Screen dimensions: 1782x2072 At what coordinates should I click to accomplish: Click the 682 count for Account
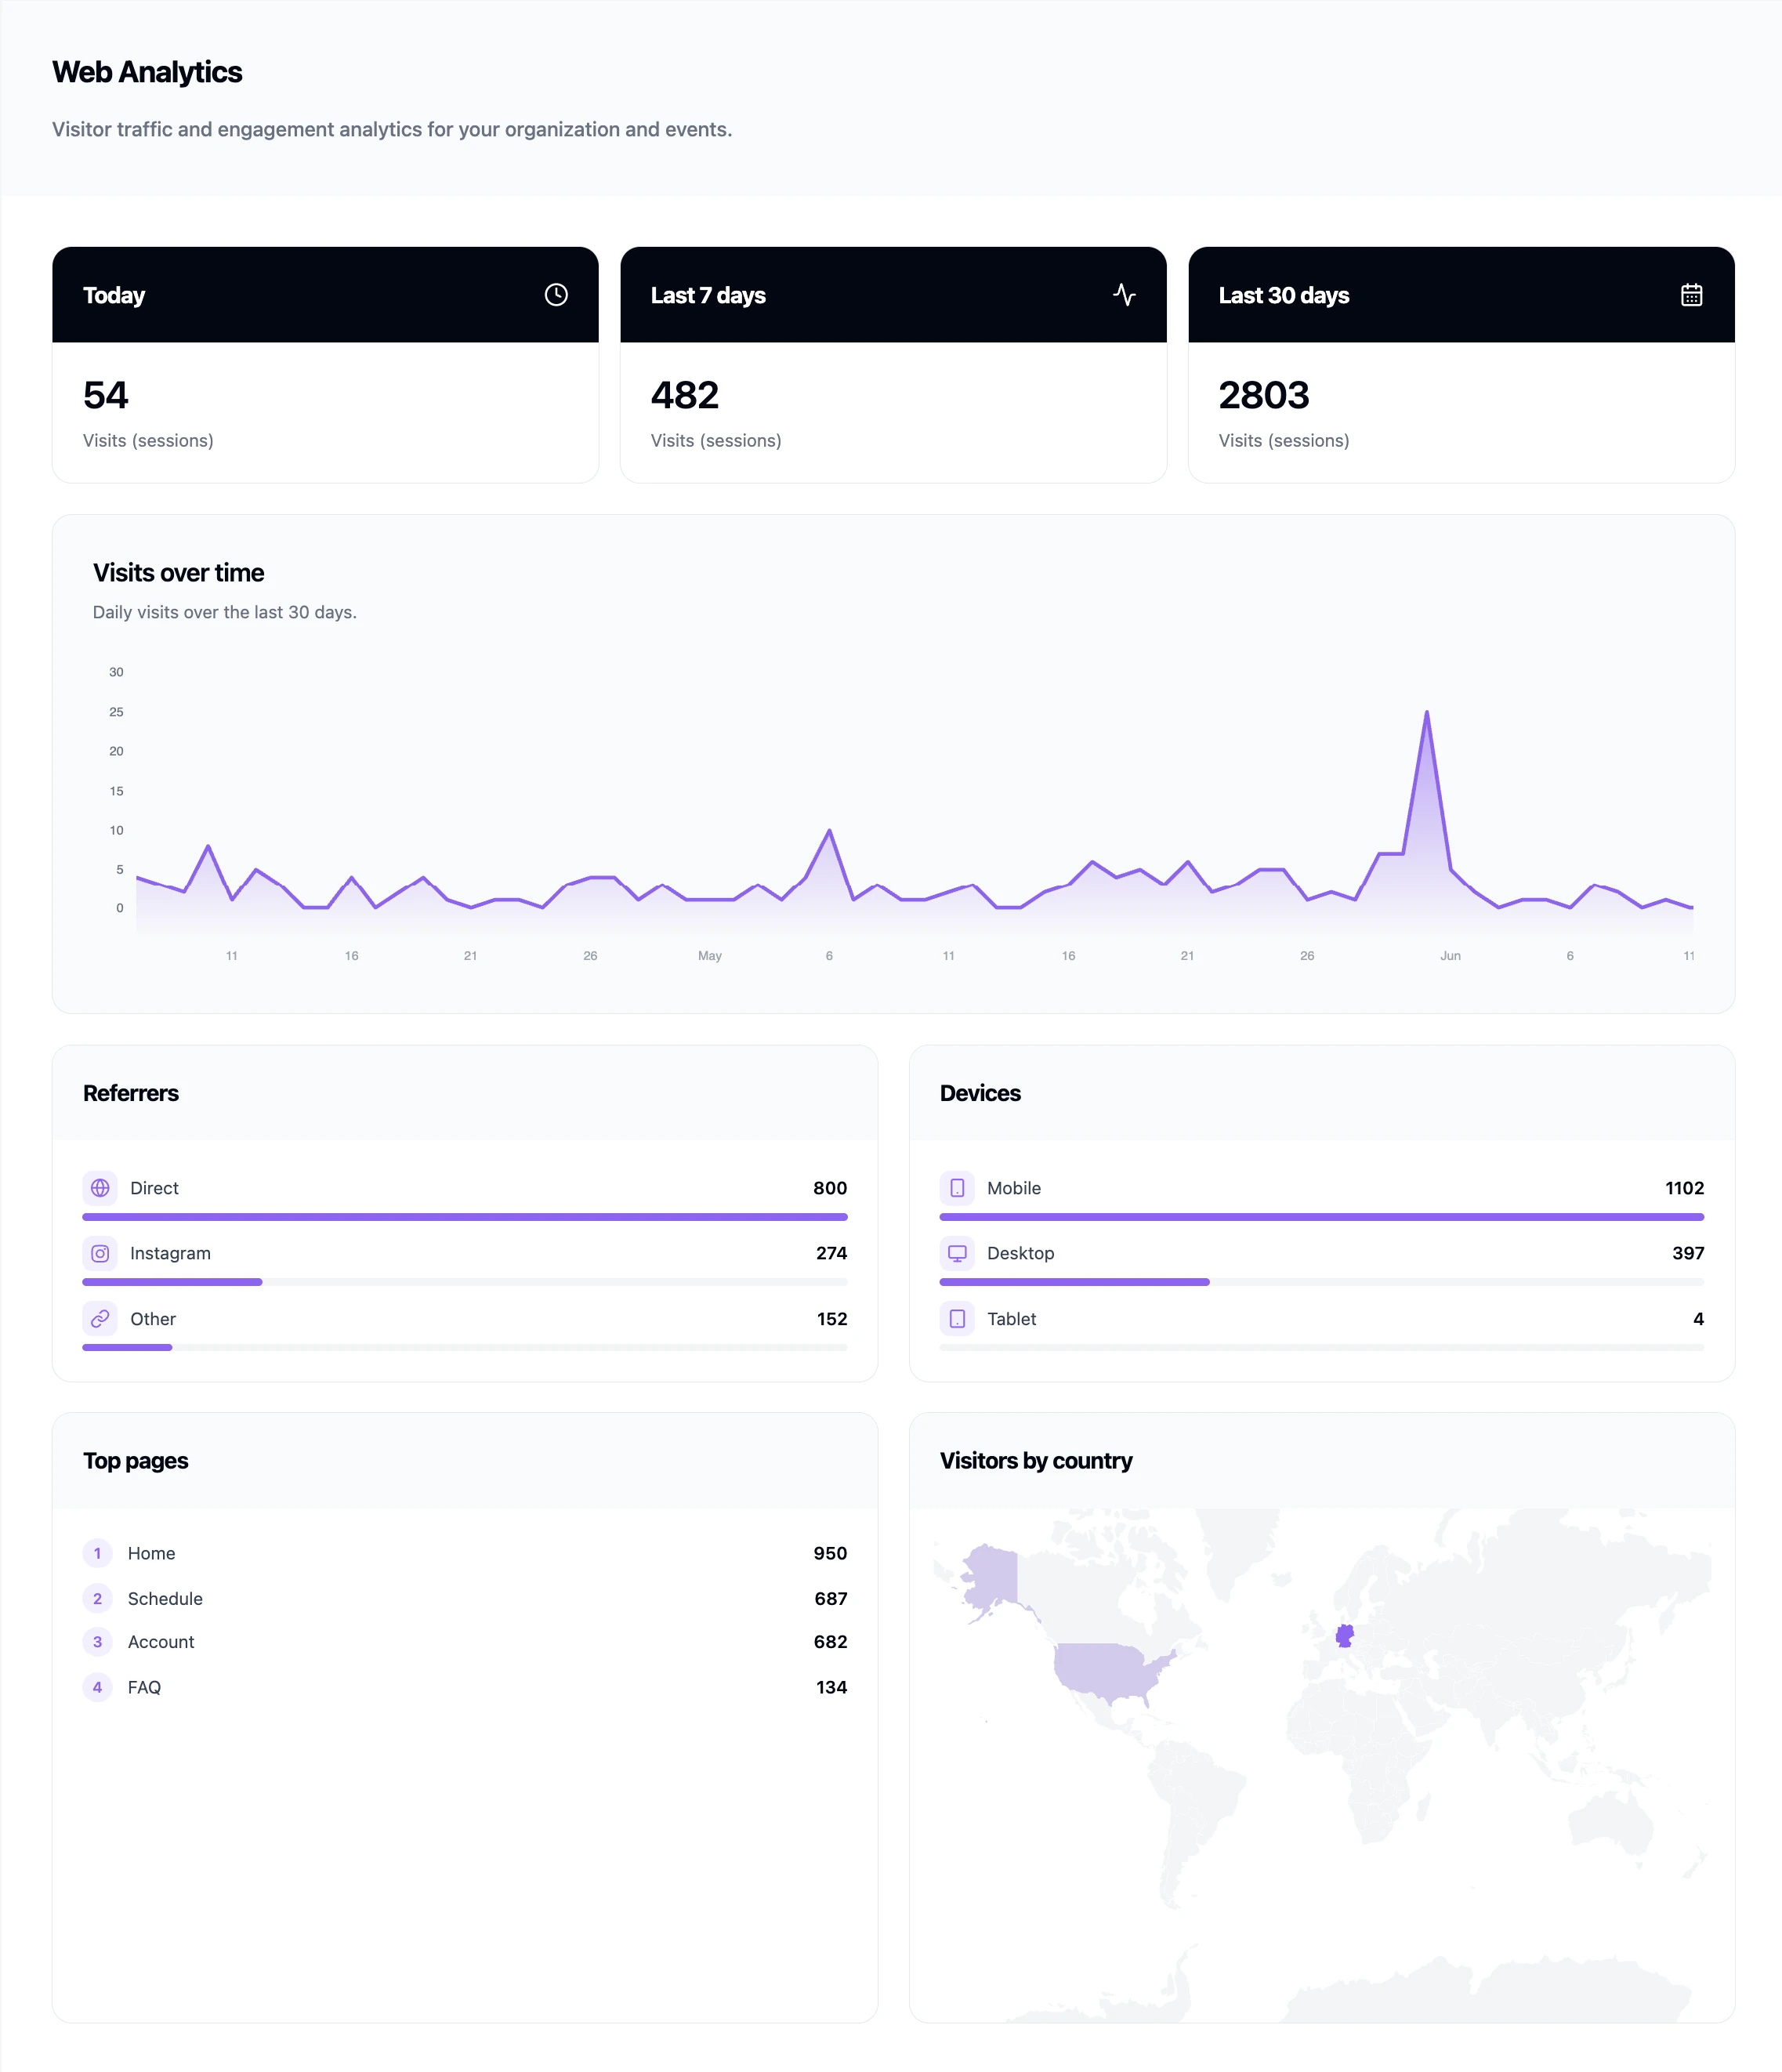[x=830, y=1642]
